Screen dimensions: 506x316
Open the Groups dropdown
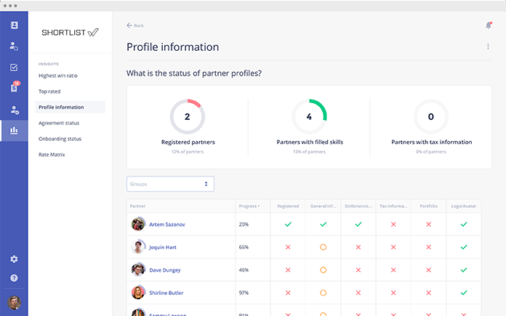click(170, 184)
